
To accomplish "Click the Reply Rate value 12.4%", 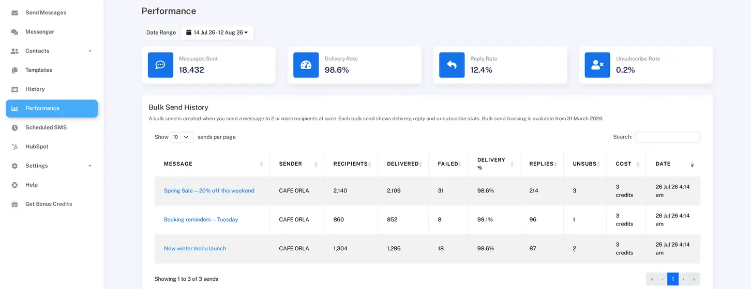I will pyautogui.click(x=482, y=70).
